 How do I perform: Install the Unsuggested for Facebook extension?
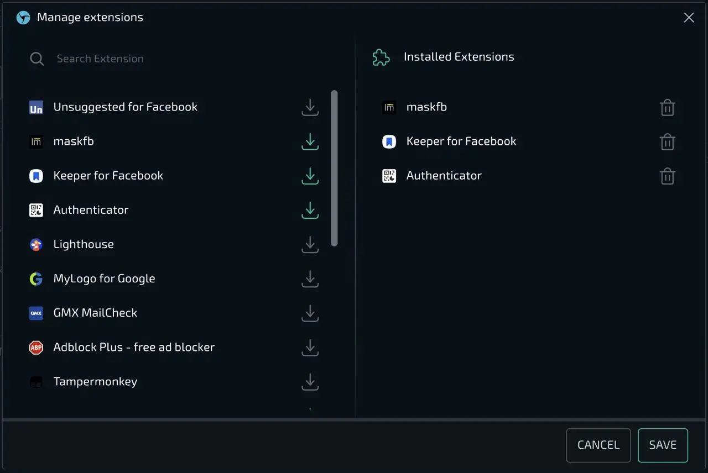(310, 107)
